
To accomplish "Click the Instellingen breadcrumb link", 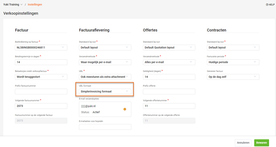I will pos(35,5).
